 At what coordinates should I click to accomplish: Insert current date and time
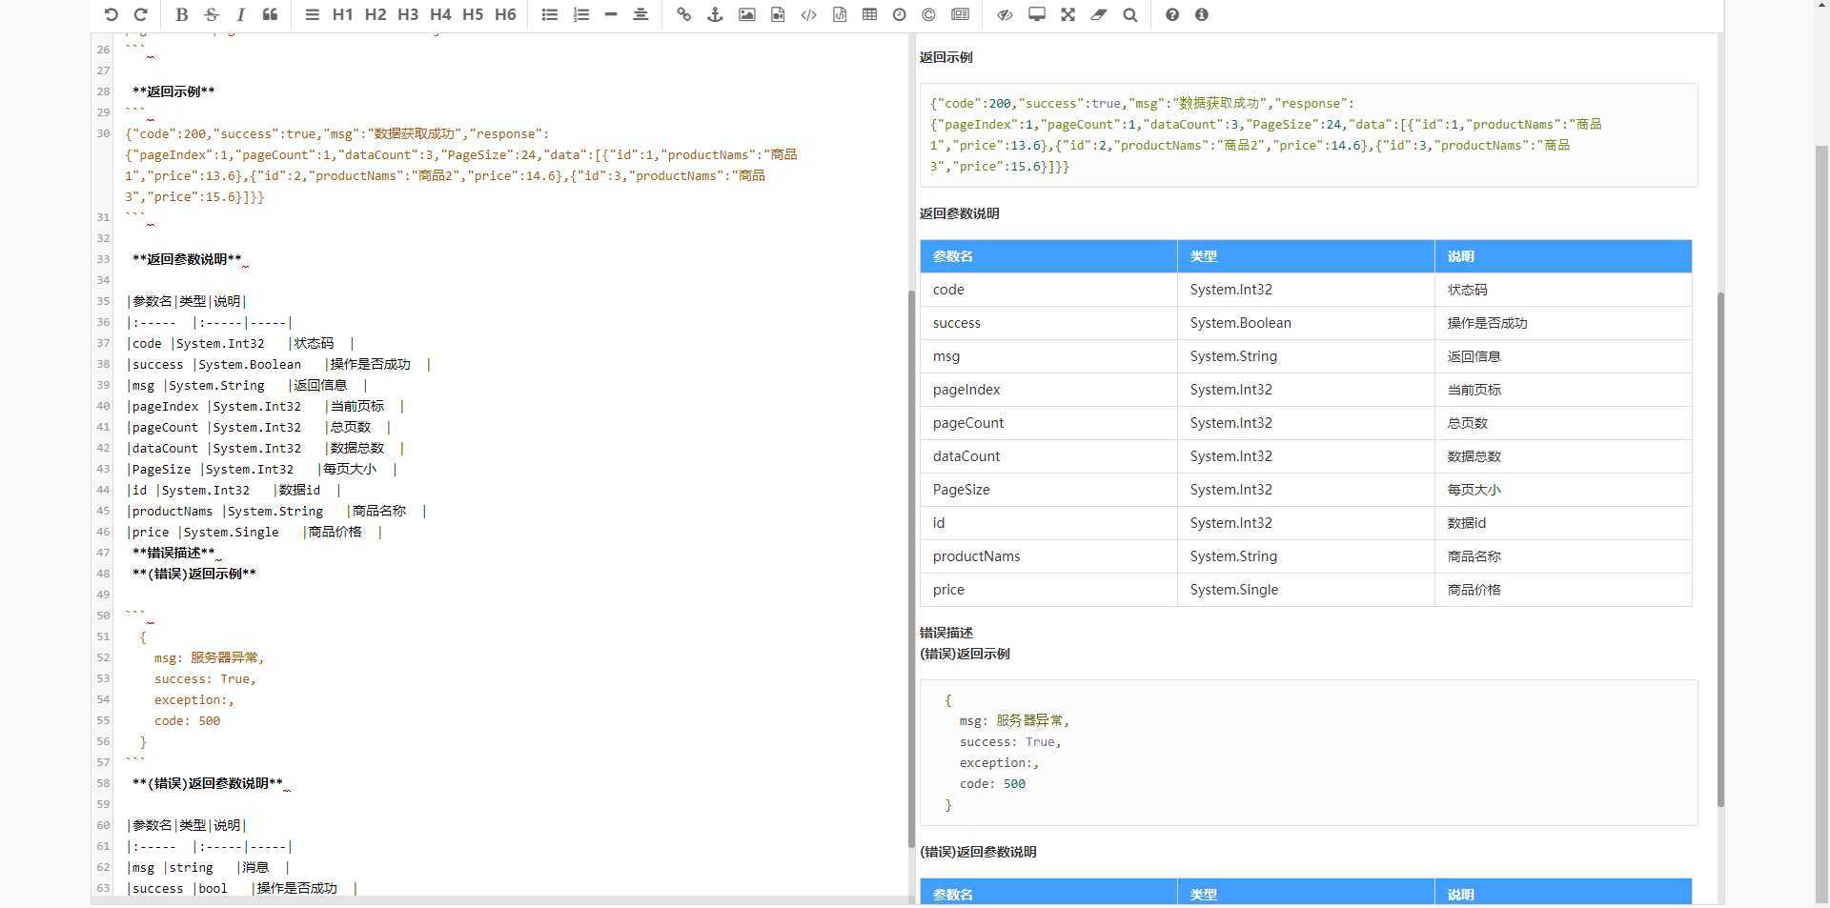(899, 14)
